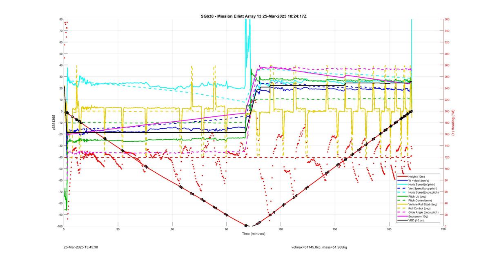Click the x-axis tick label '30'
The image size is (490, 254).
click(118, 229)
